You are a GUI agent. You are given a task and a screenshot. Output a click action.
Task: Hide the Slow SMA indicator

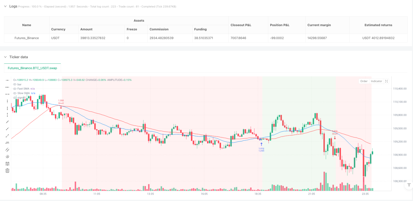pyautogui.click(x=15, y=93)
